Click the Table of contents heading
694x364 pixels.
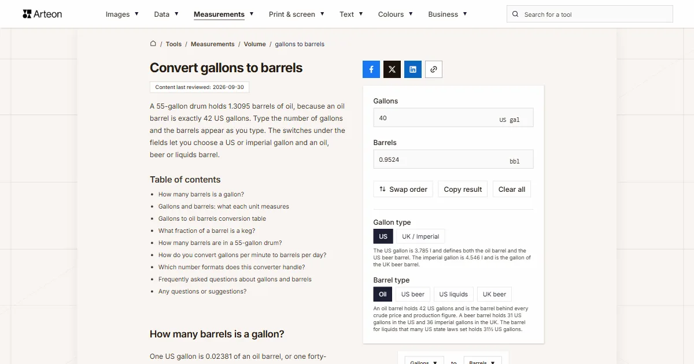click(x=185, y=180)
